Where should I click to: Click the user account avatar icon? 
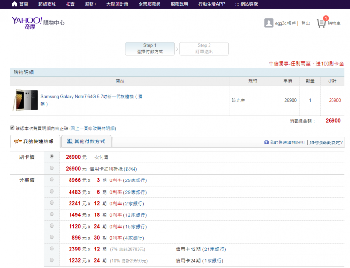[x=268, y=23]
